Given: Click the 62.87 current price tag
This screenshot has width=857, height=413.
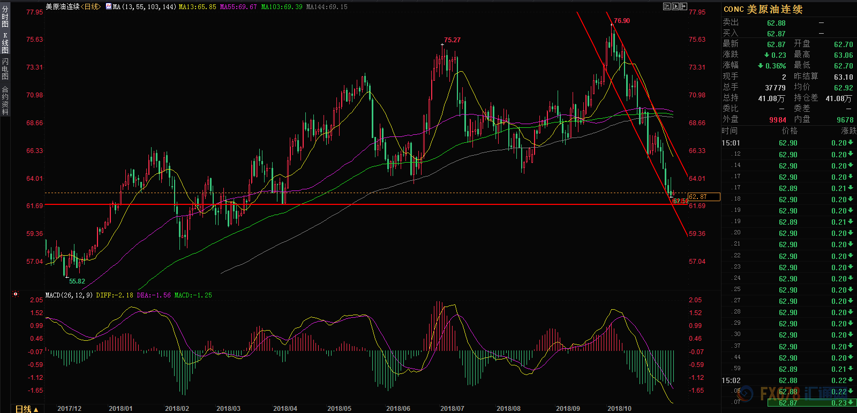Looking at the screenshot, I should pos(704,197).
